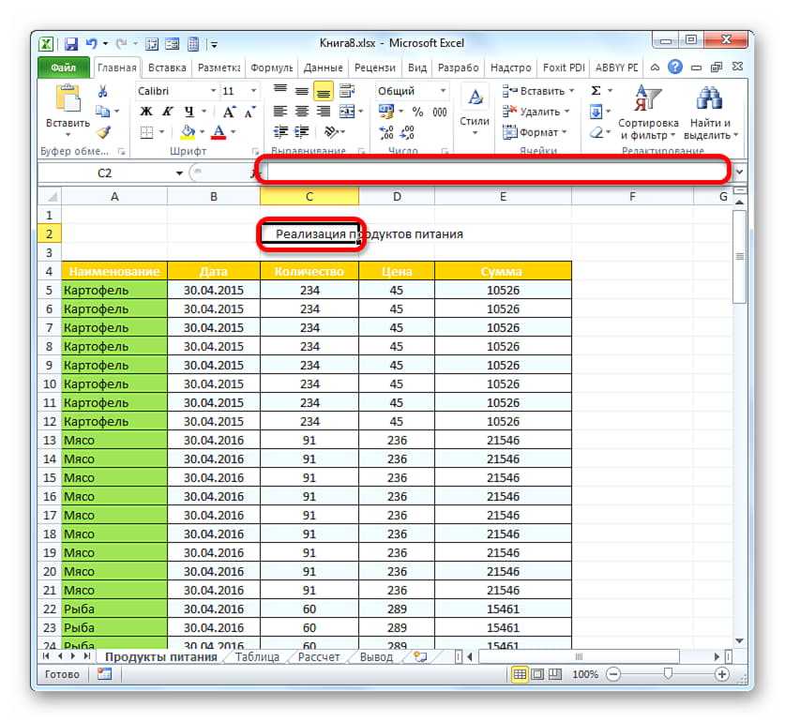Toggle italic formatting (К)
The height and width of the screenshot is (722, 785).
click(167, 112)
